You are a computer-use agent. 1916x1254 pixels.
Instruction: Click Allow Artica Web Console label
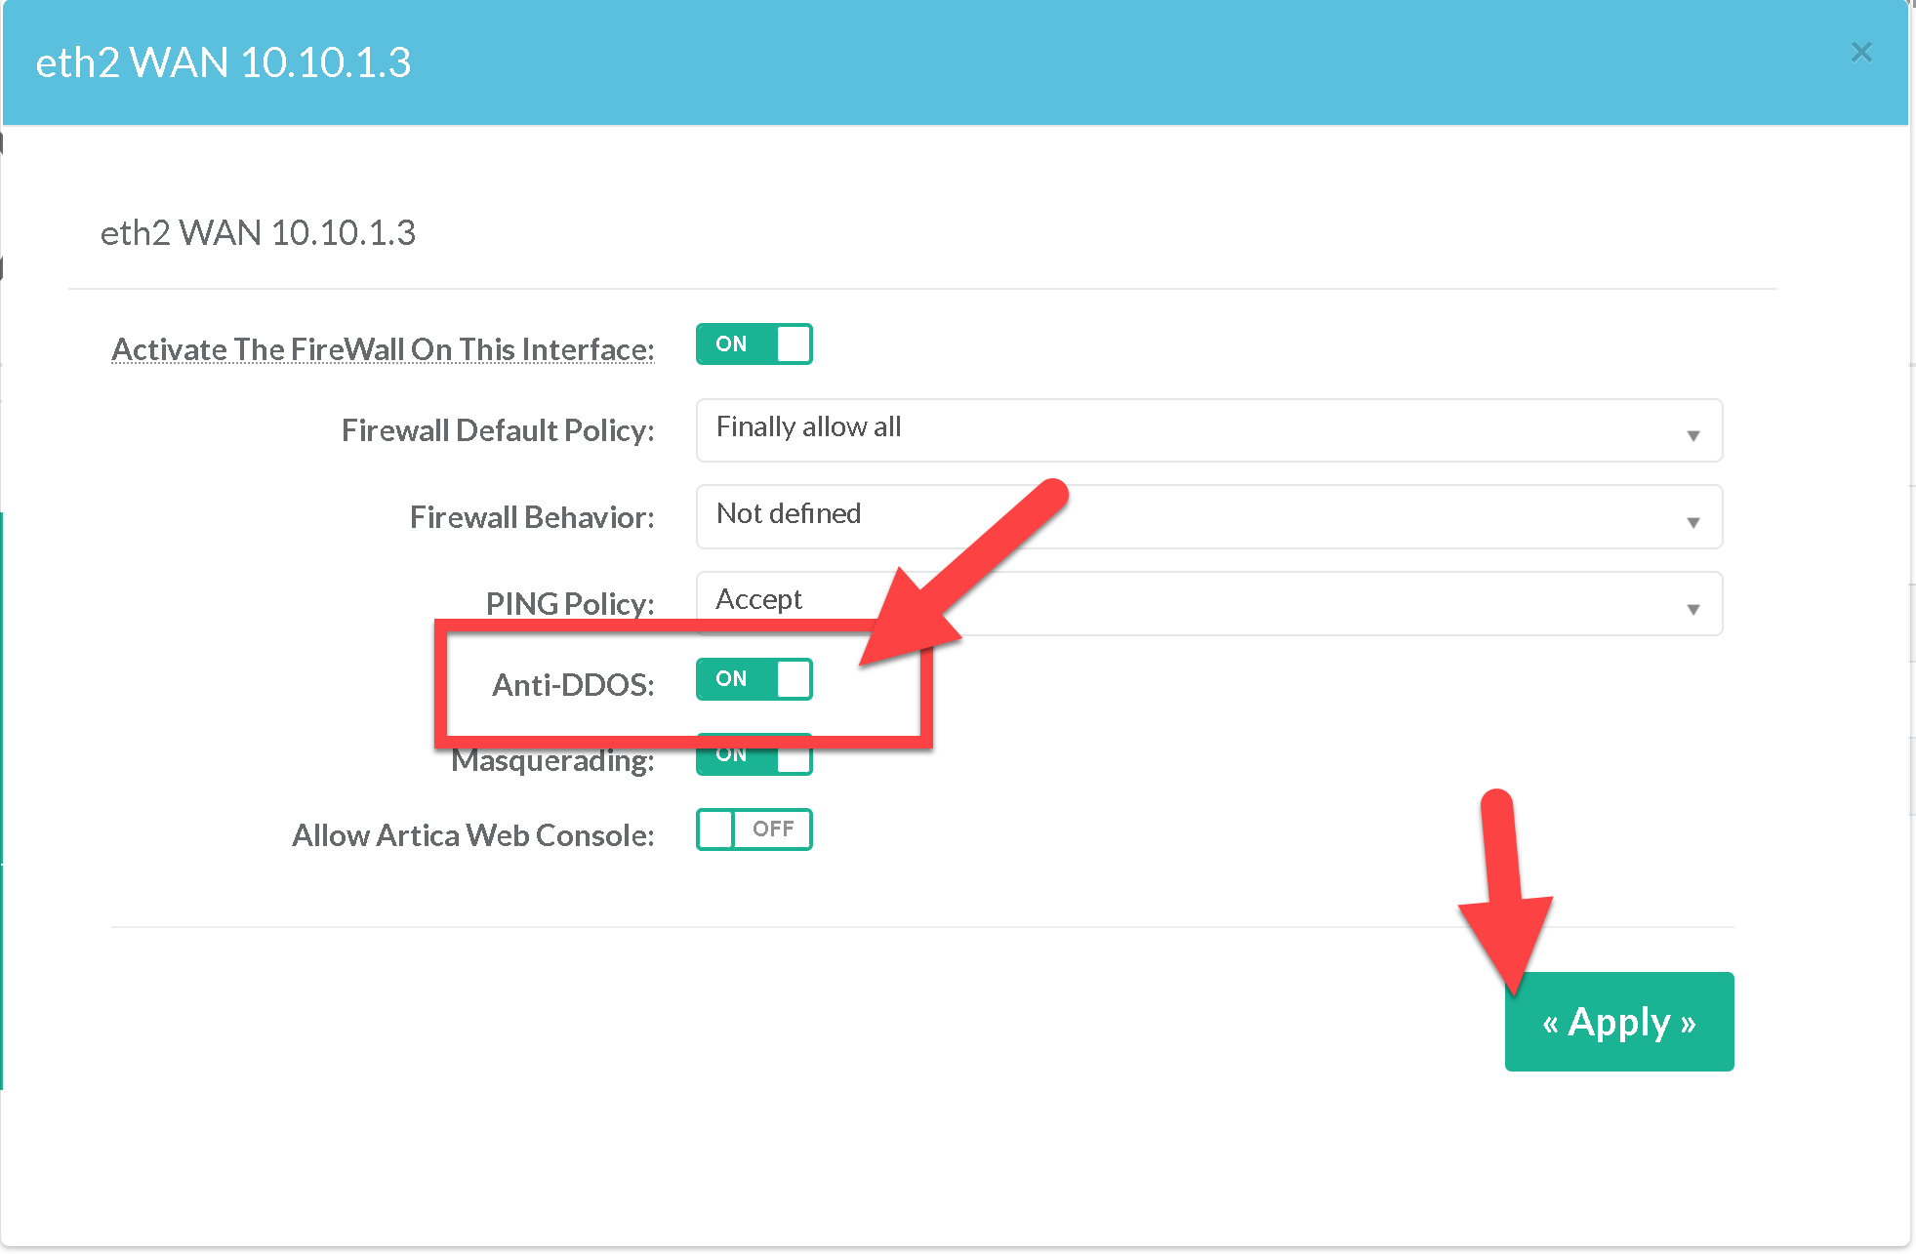pyautogui.click(x=472, y=835)
